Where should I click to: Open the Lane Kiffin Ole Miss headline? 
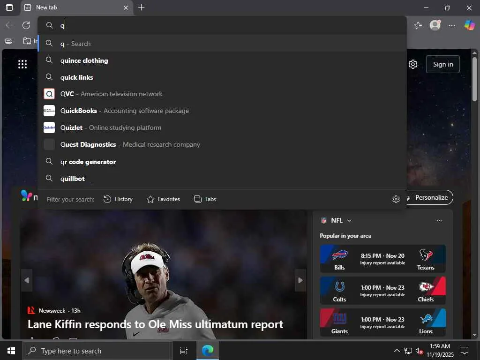pos(155,324)
